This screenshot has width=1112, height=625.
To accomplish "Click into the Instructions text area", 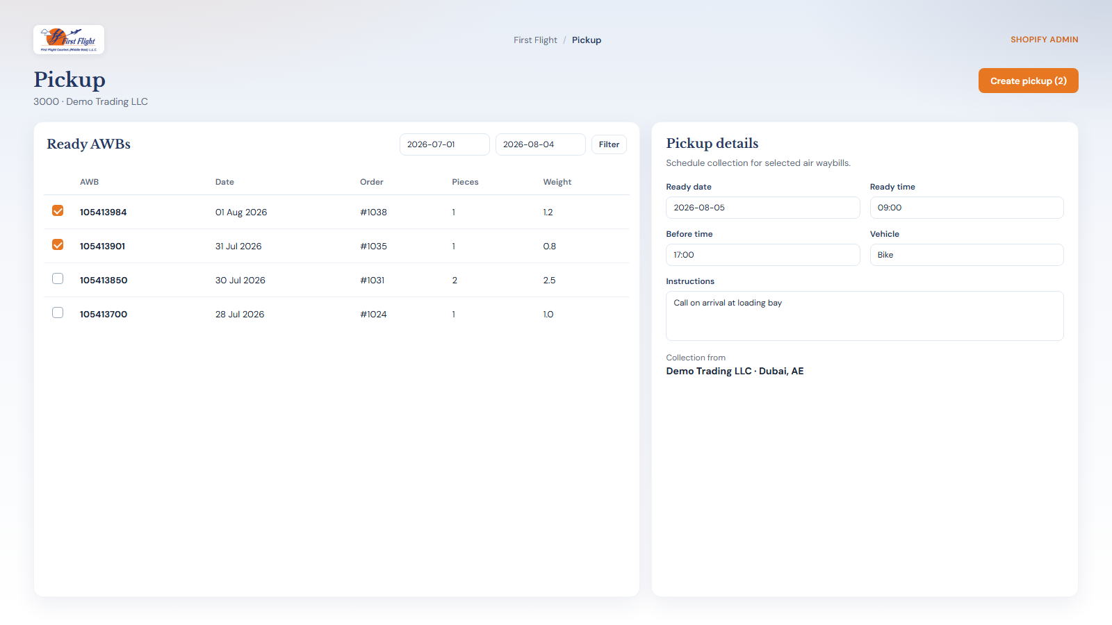I will 865,316.
